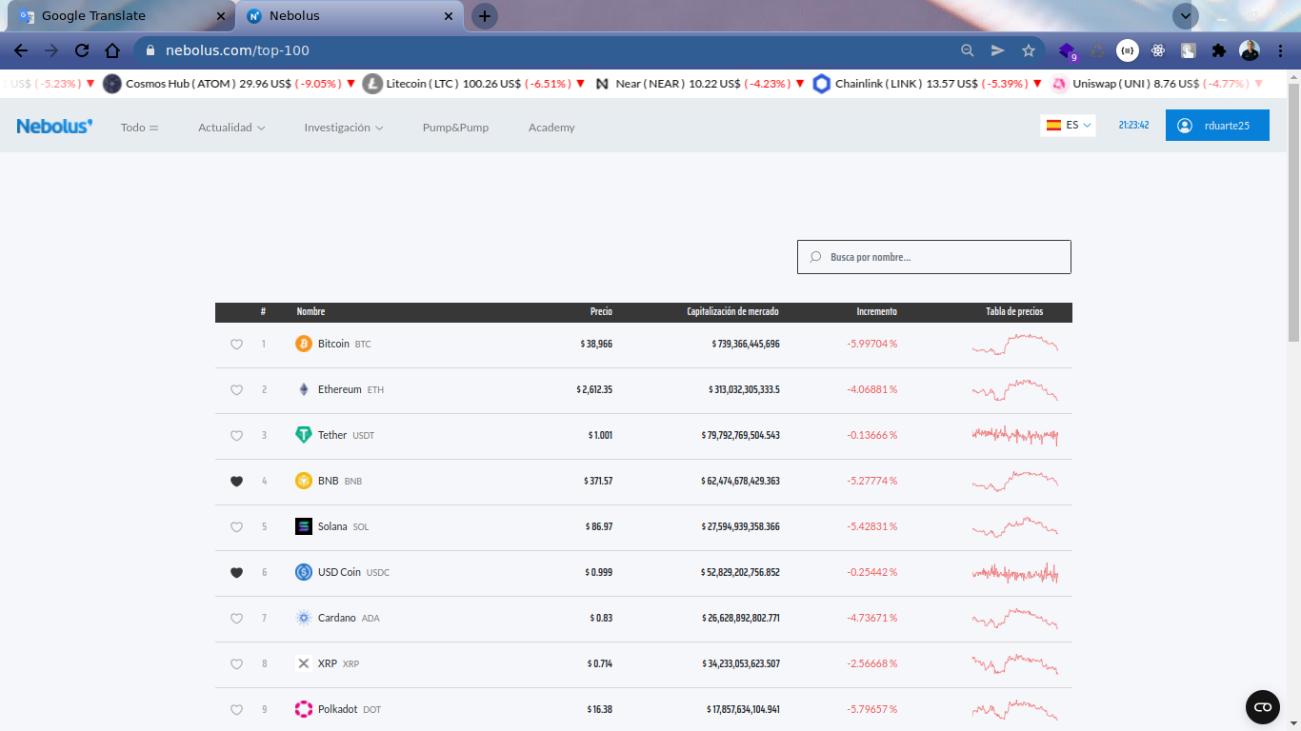Remove USD Coin from favorites
The image size is (1301, 731).
coord(237,573)
